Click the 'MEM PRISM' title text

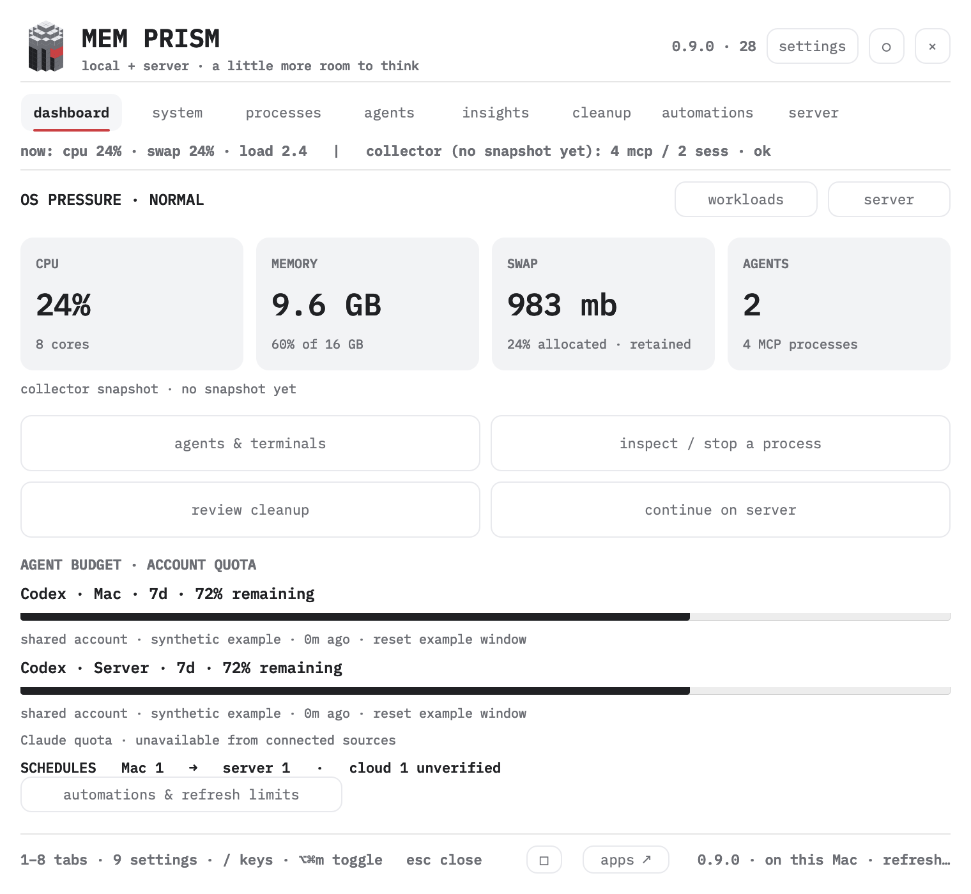click(x=151, y=38)
